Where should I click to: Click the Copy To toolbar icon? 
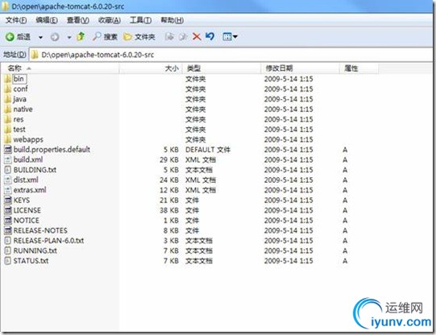point(183,37)
